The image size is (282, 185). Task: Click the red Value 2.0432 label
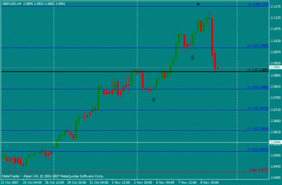pyautogui.click(x=259, y=170)
